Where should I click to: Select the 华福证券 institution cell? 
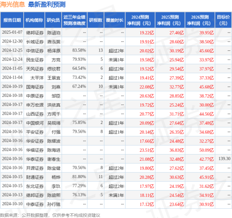35,150
